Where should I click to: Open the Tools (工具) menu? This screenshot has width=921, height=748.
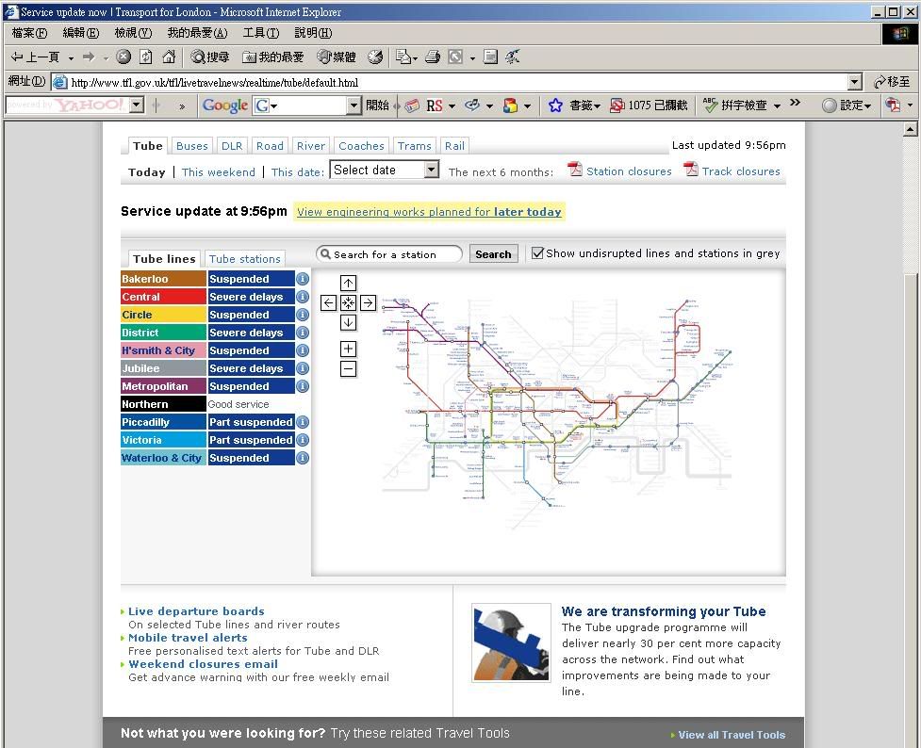click(261, 33)
